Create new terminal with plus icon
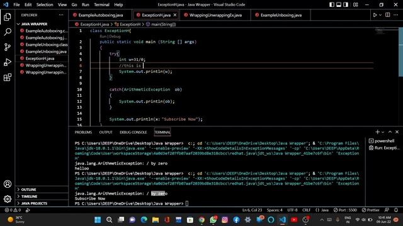Screen dimensions: 403x226 (x=377, y=132)
